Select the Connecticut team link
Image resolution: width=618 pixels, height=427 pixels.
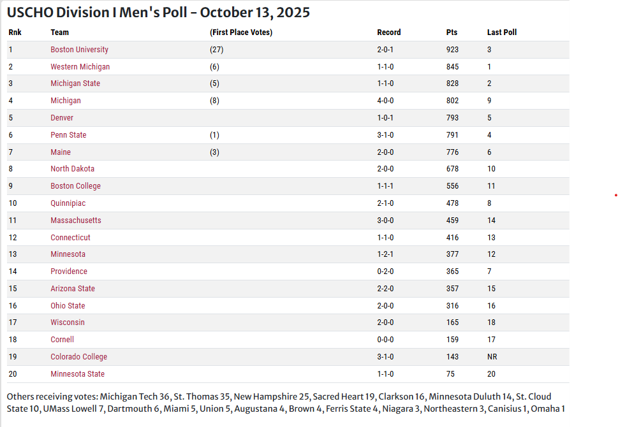coord(70,238)
